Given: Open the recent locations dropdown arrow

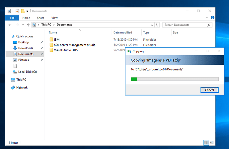Looking at the screenshot, I should (23, 25).
